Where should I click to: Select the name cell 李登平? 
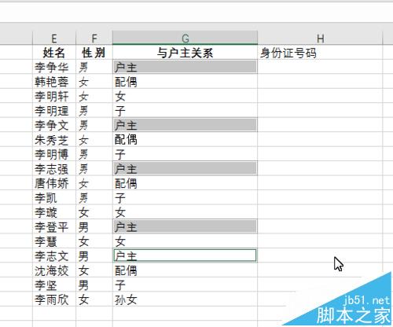pos(54,226)
